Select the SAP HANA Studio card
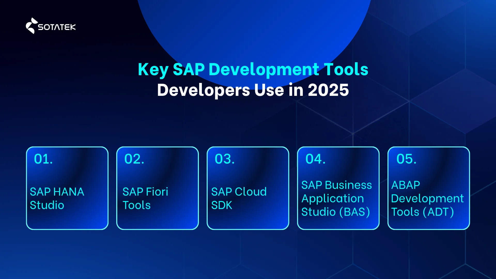 coord(67,188)
